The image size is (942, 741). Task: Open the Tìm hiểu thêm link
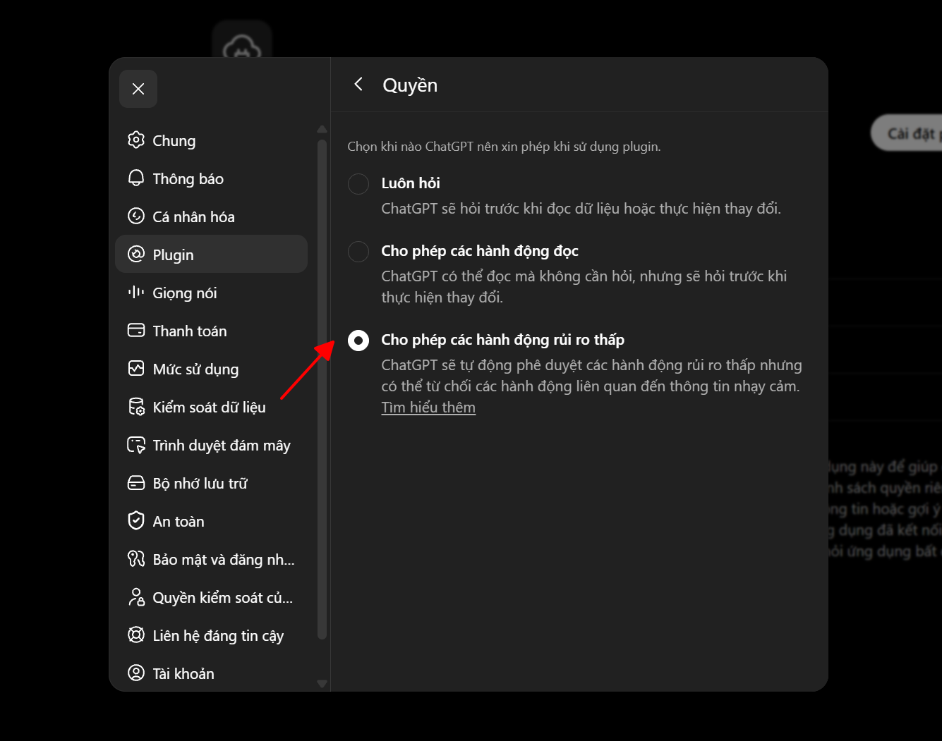428,408
